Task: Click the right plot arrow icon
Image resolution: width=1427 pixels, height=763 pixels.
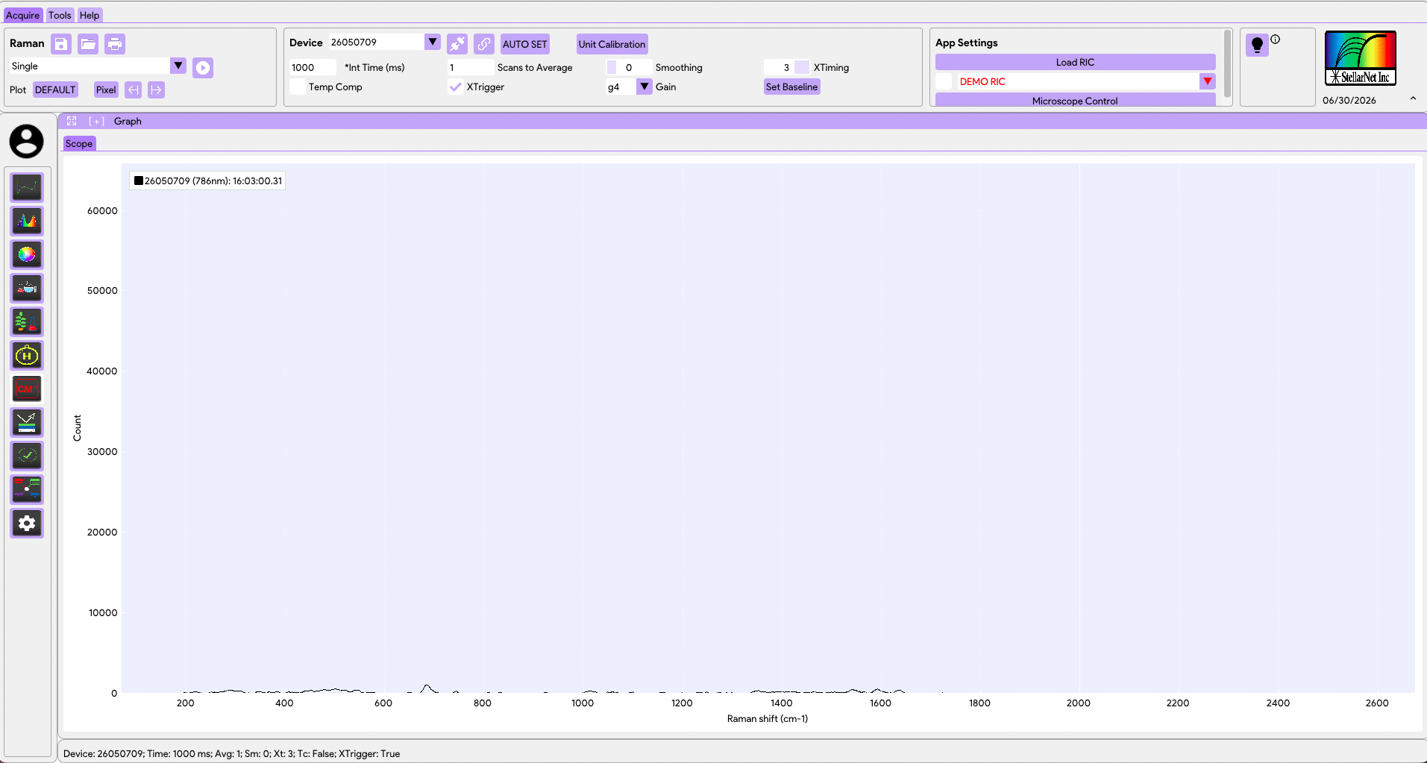Action: (x=156, y=90)
